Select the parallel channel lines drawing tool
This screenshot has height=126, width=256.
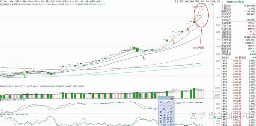pos(168,108)
